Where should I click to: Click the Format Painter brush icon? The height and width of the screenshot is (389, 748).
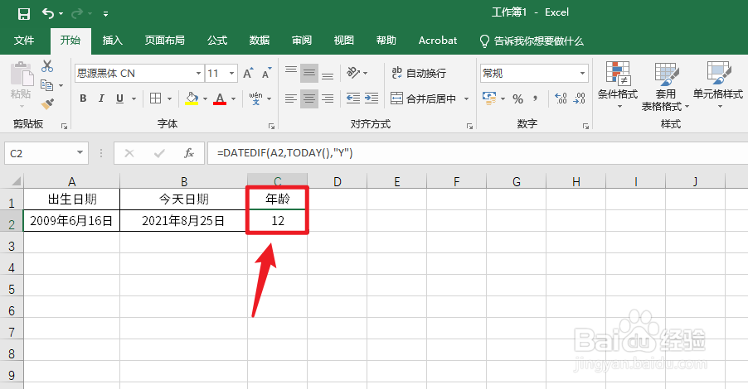(47, 103)
